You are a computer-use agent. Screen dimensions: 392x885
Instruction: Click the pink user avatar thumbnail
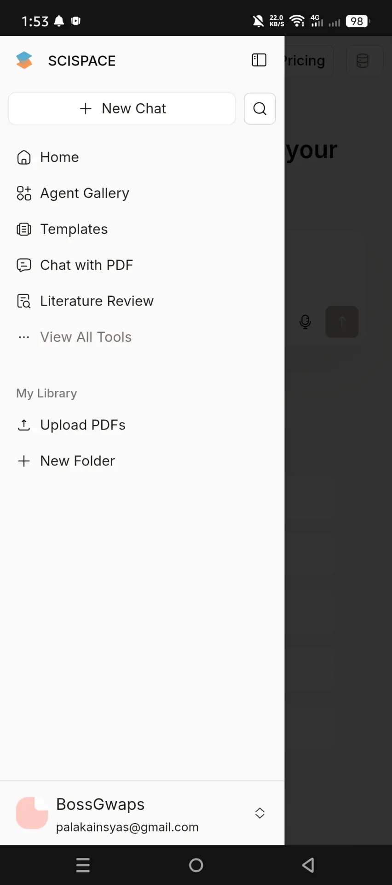tap(32, 813)
